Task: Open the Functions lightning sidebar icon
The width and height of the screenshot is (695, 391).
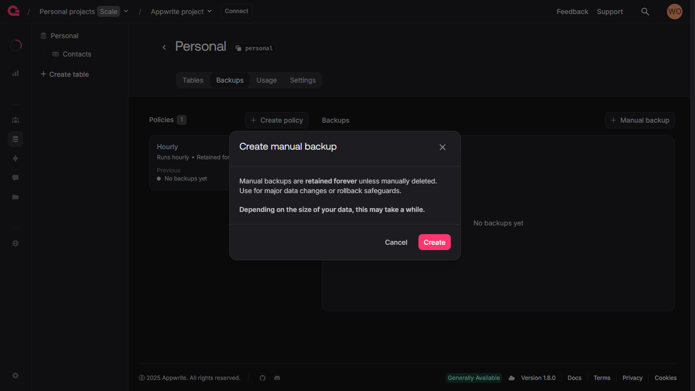Action: point(15,158)
